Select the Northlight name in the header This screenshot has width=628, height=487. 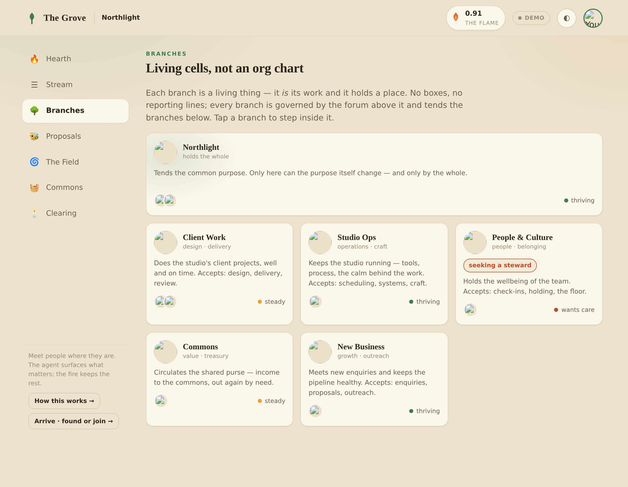click(x=121, y=17)
